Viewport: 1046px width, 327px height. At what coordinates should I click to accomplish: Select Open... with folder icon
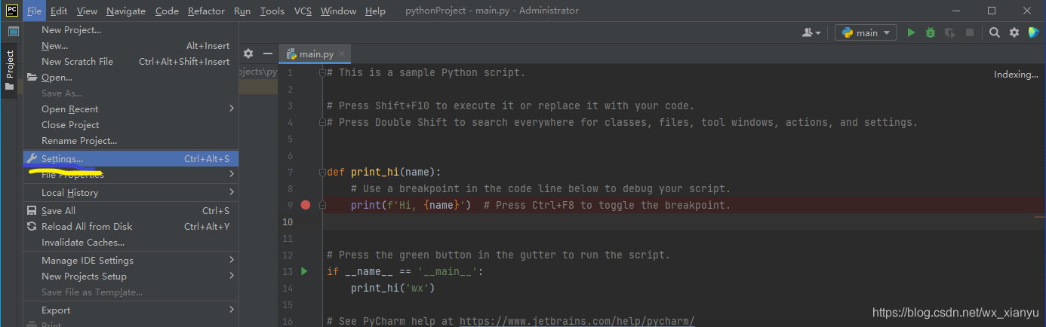tap(131, 77)
